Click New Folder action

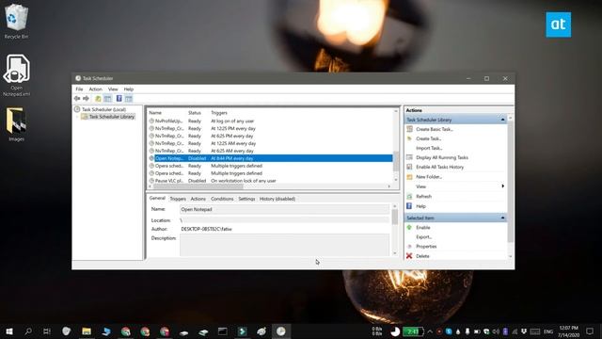coord(429,177)
